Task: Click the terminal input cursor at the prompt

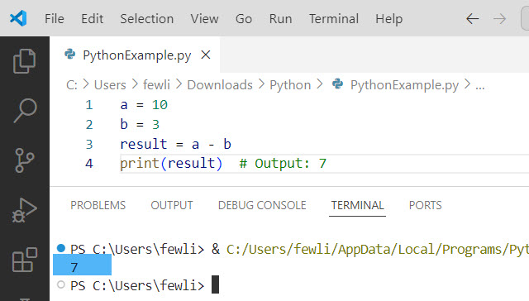Action: [215, 284]
